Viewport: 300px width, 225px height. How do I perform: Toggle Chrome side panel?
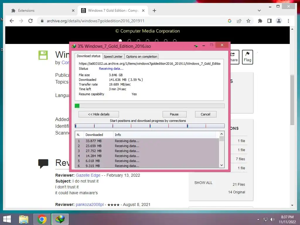click(270, 21)
